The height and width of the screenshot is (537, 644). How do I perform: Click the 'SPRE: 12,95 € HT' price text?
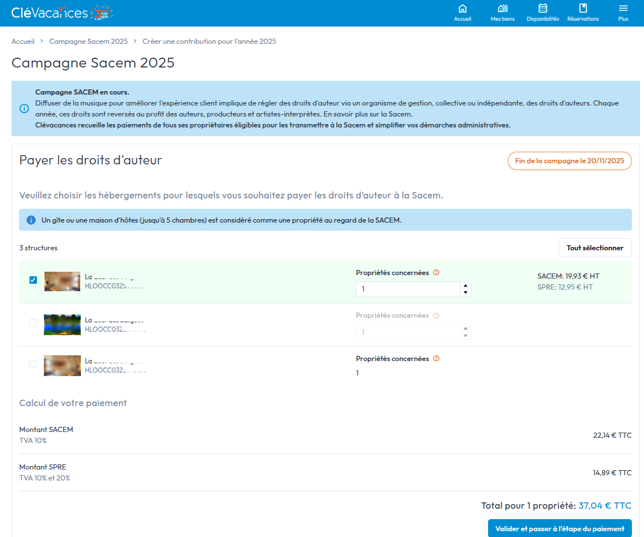[565, 287]
